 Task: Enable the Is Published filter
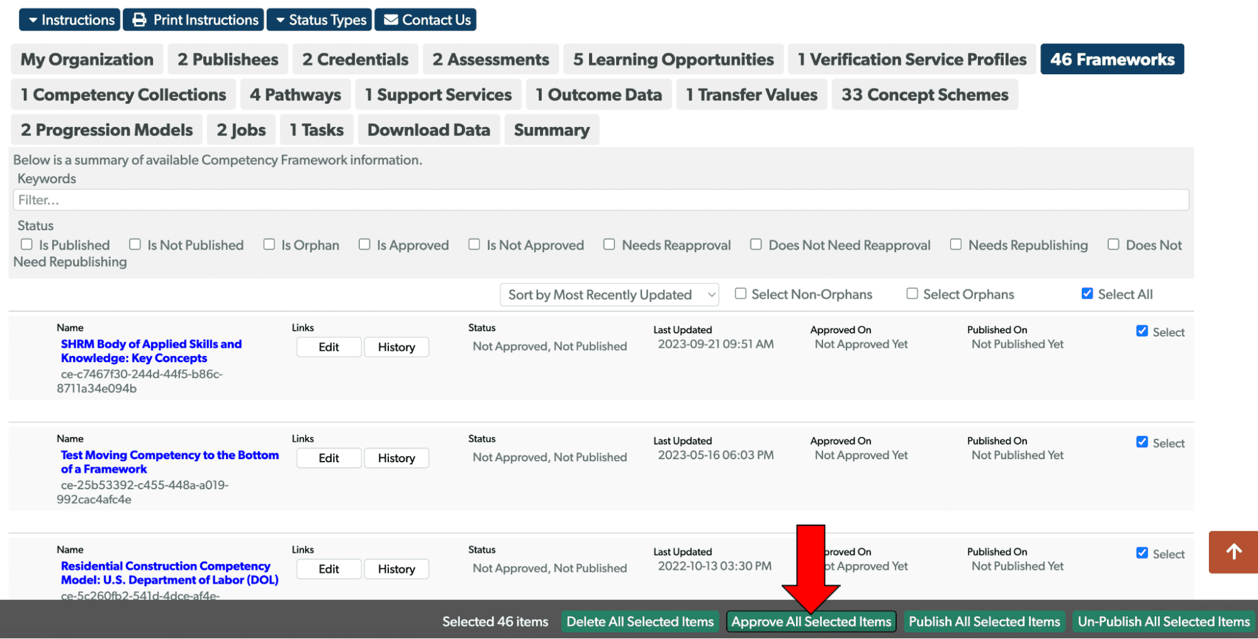26,244
